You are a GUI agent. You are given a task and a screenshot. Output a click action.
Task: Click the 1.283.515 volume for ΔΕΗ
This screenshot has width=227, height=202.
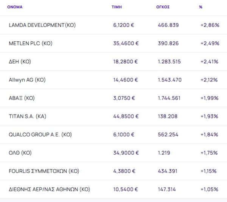(169, 62)
